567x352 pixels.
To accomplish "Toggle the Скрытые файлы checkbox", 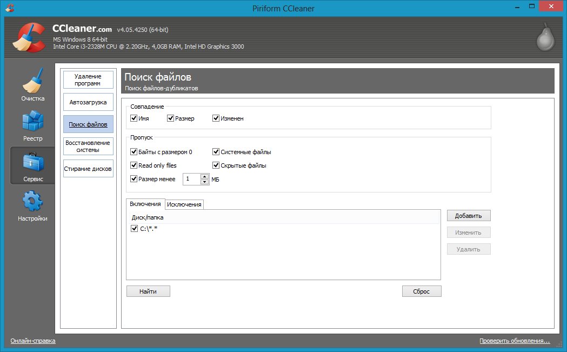I will pos(216,165).
